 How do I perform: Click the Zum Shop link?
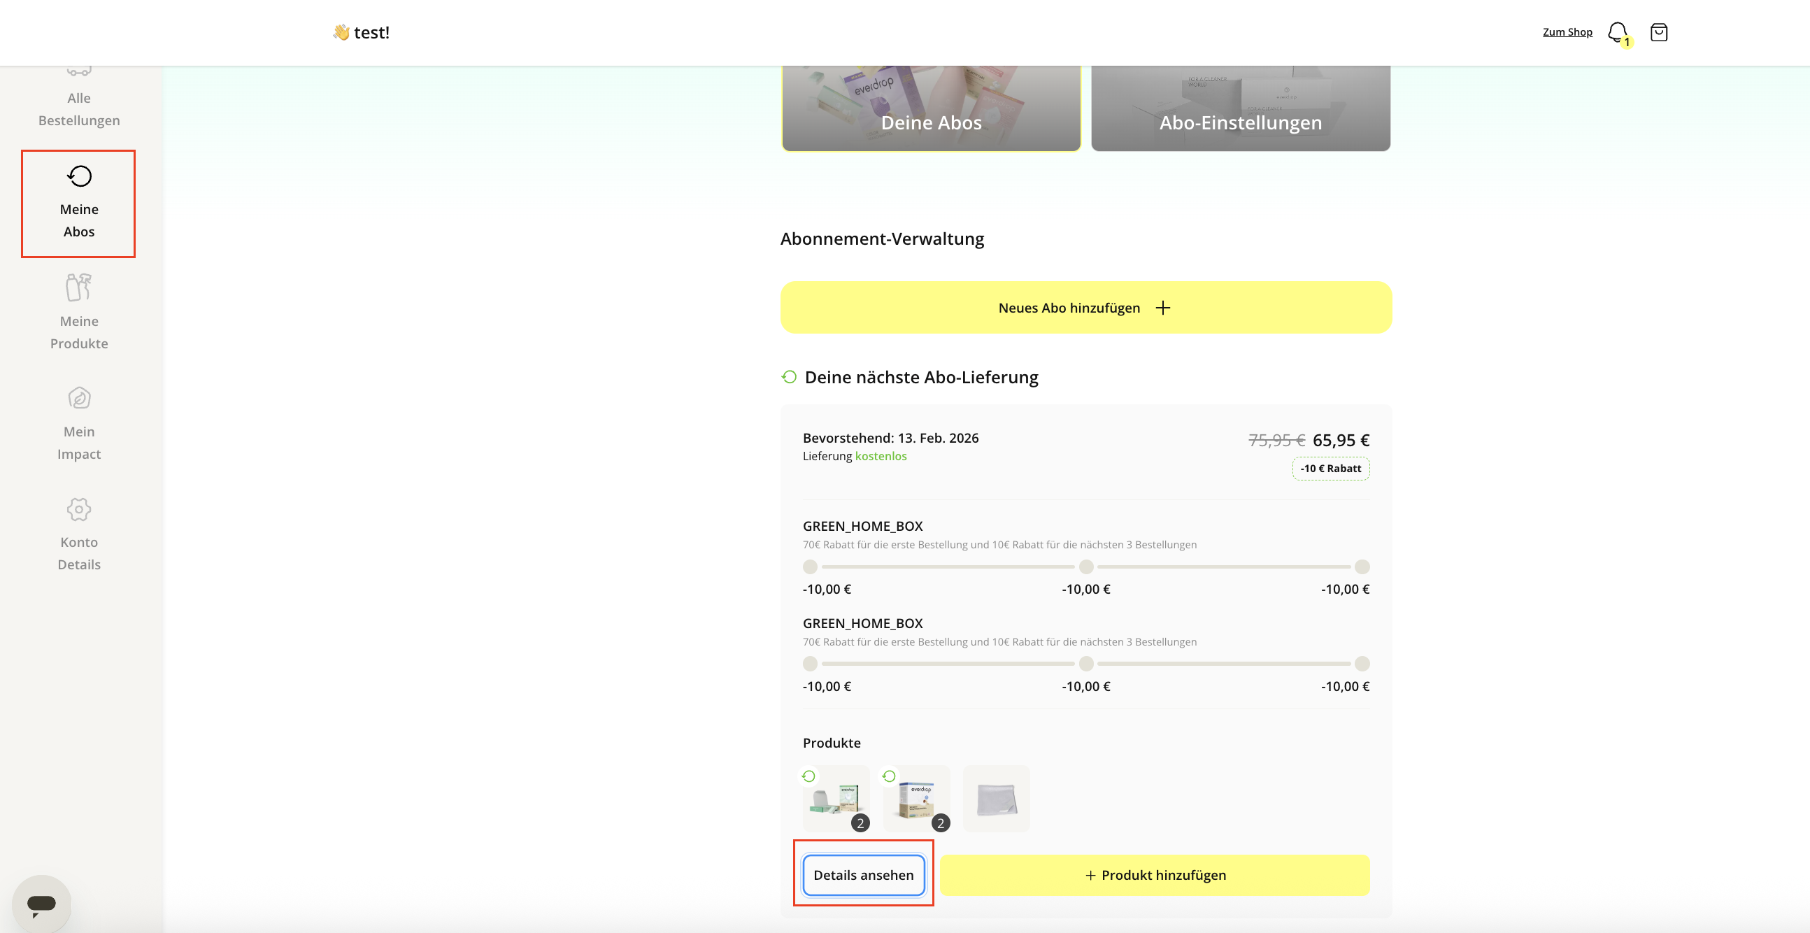pos(1567,32)
